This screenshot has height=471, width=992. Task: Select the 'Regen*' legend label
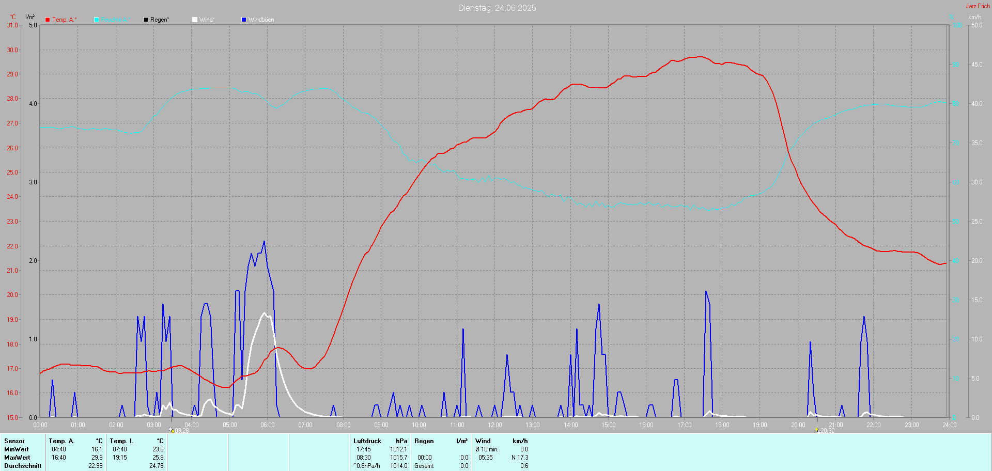[160, 20]
